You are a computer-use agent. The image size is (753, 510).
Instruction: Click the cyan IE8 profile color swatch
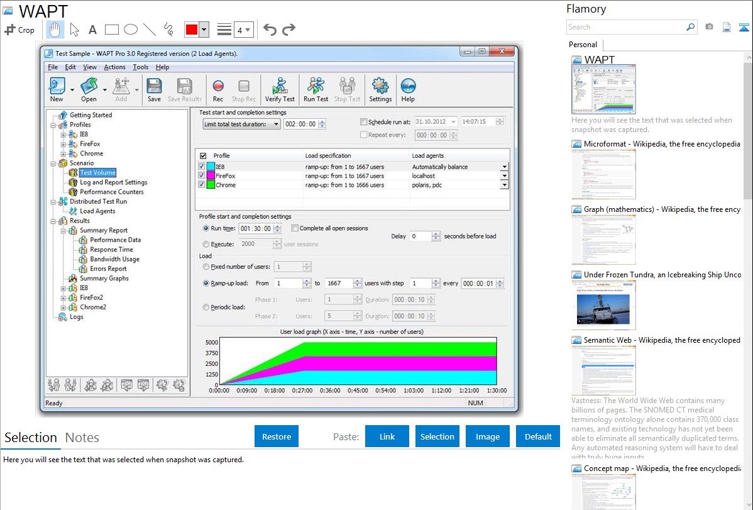point(211,167)
